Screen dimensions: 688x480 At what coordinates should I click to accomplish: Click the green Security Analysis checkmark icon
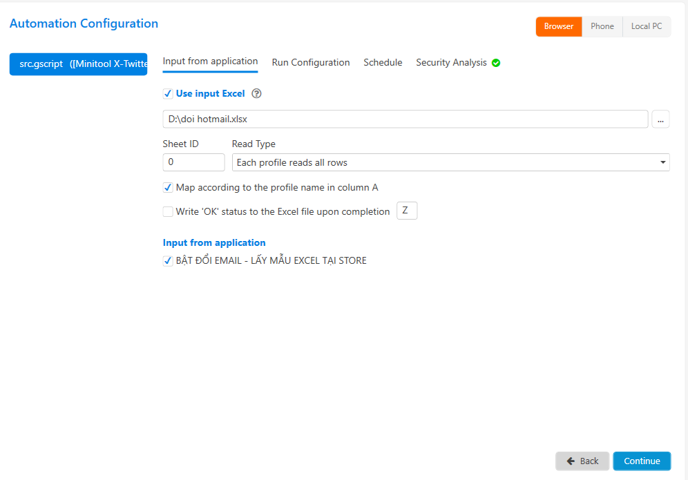496,63
